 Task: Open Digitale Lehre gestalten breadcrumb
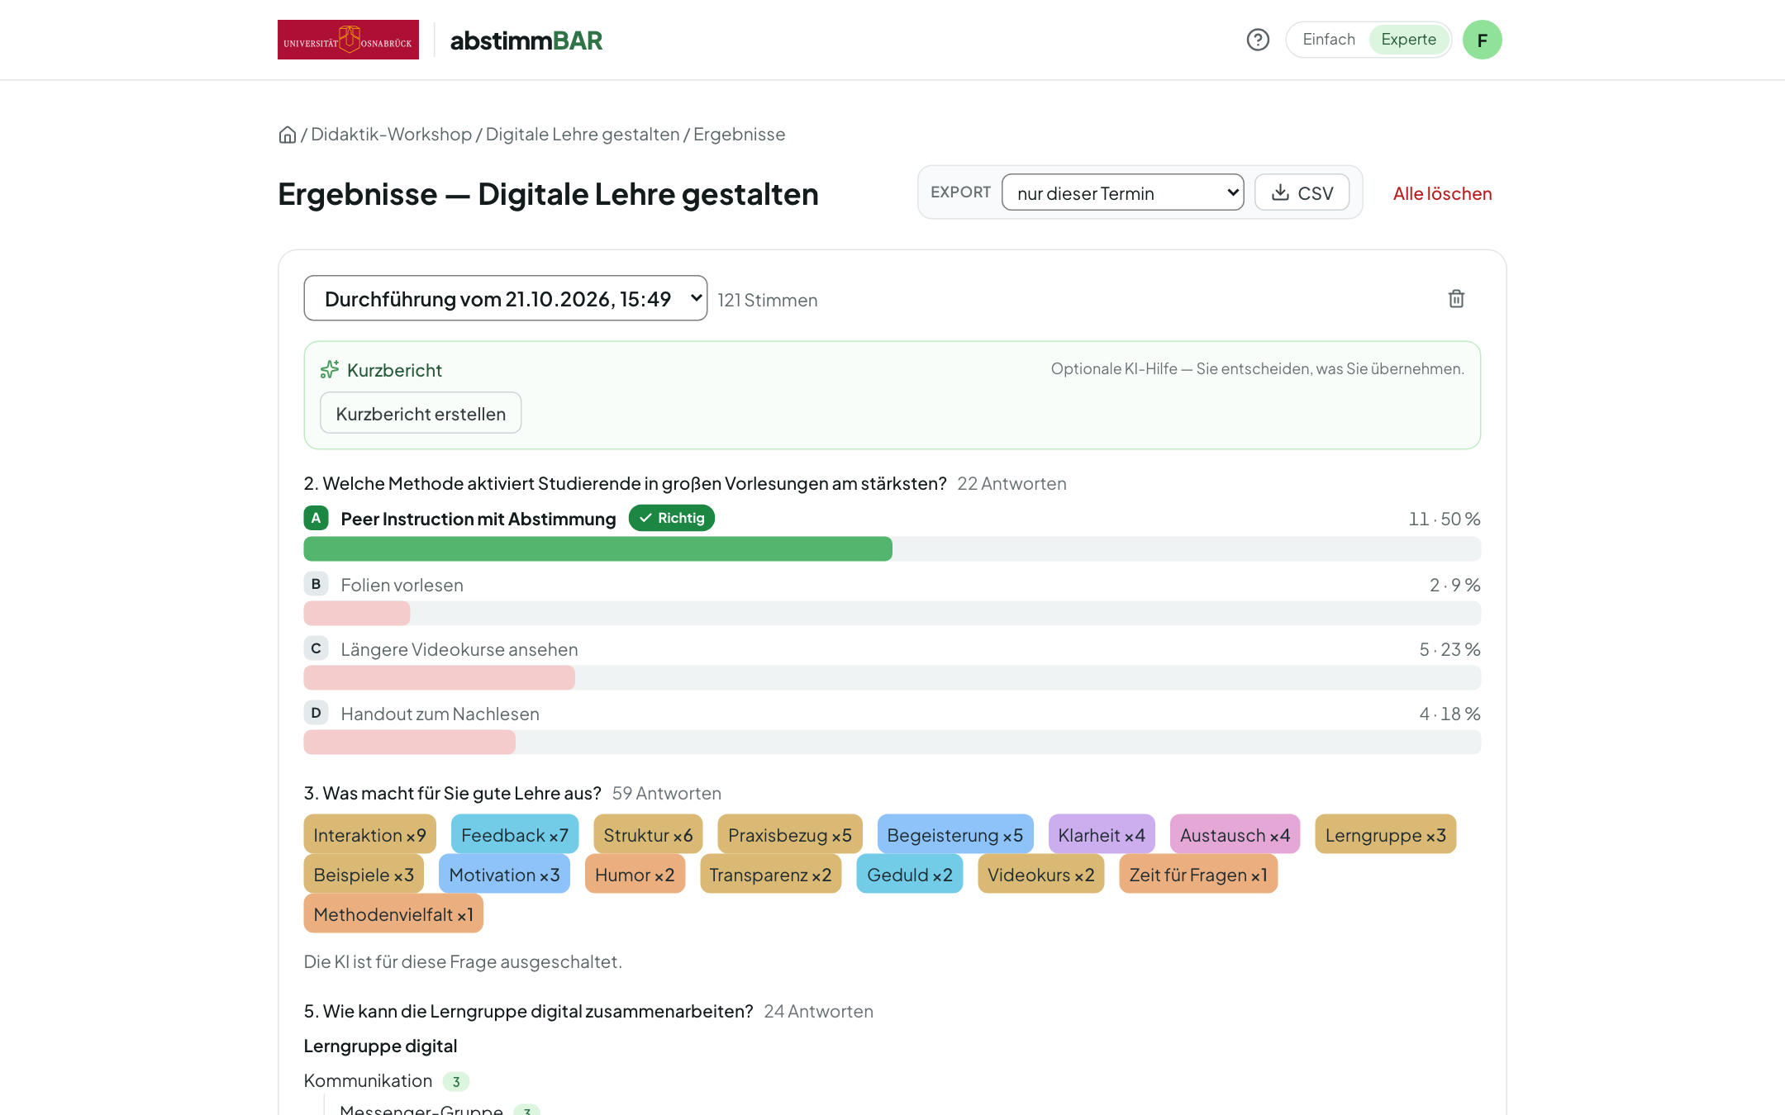pyautogui.click(x=582, y=135)
